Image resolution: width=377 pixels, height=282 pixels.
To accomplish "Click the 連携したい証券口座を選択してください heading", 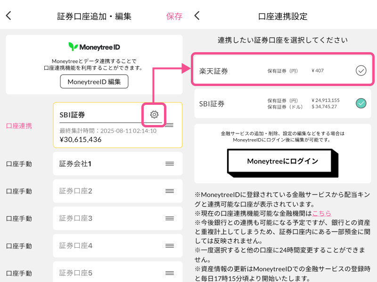I will (x=282, y=40).
